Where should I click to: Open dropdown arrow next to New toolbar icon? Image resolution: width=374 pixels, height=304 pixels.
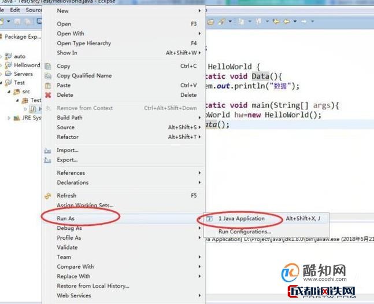(x=9, y=21)
